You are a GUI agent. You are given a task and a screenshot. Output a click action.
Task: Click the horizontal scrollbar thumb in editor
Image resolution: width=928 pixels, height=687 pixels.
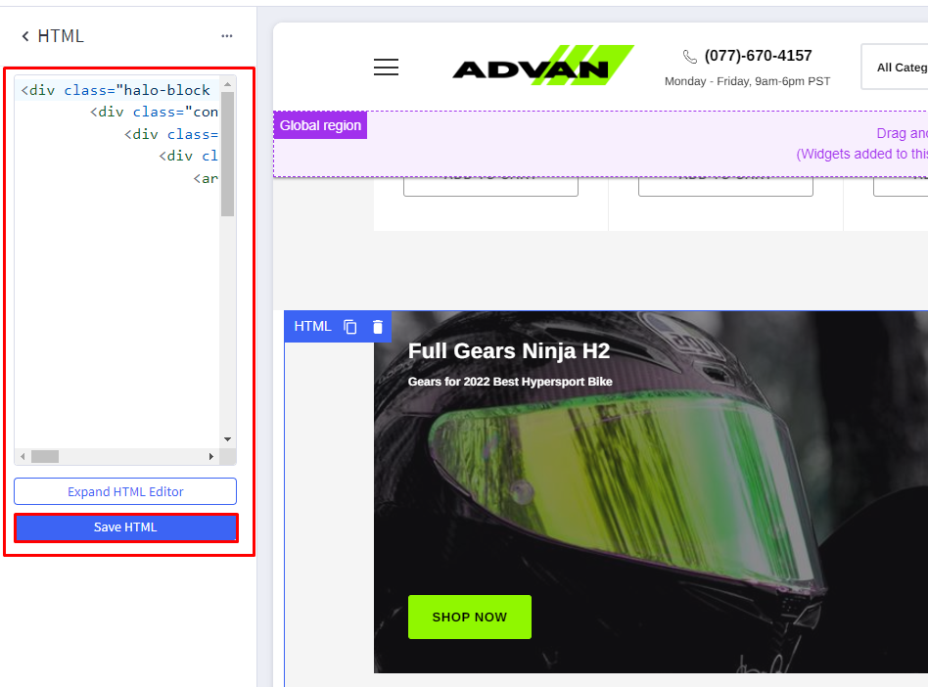pyautogui.click(x=45, y=456)
